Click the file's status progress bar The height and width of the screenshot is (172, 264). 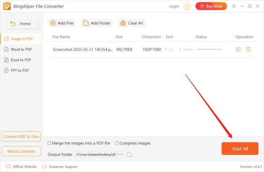(x=209, y=49)
